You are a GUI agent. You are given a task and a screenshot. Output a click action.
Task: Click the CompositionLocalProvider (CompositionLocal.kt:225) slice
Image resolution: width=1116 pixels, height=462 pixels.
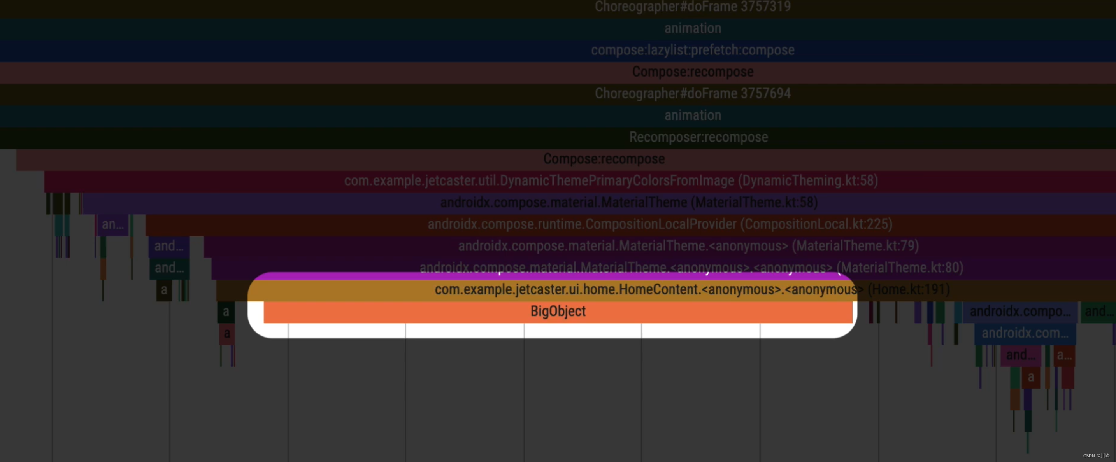630,225
